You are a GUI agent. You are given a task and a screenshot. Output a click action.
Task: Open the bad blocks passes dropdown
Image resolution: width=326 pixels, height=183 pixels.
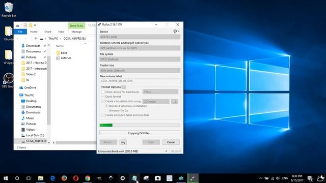click(160, 91)
